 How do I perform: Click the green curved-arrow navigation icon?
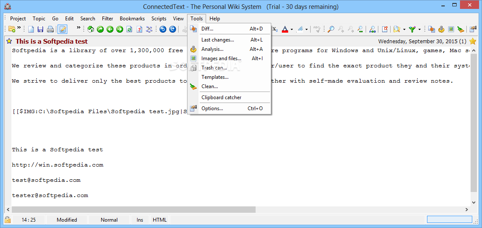[100, 29]
